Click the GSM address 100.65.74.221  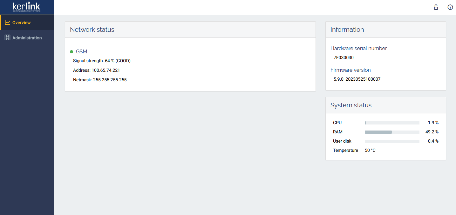[105, 71]
